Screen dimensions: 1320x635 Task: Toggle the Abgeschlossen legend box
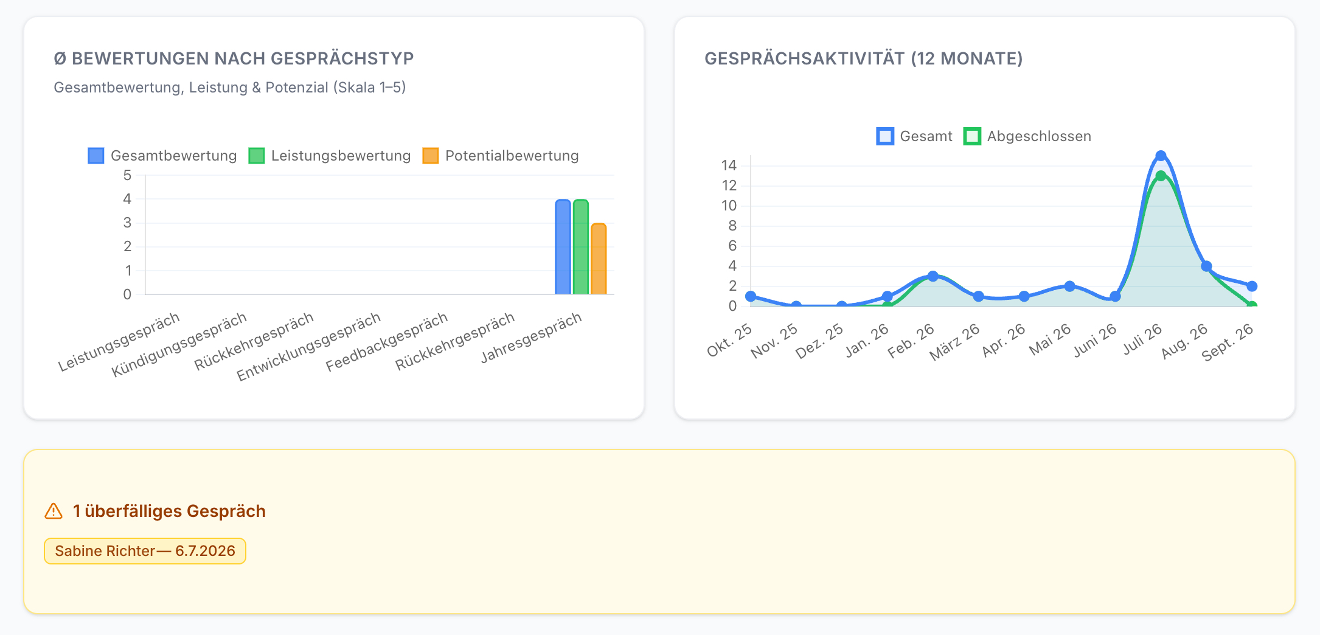click(x=972, y=136)
